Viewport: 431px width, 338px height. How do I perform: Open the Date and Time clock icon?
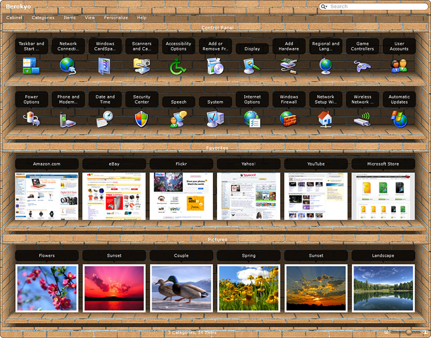pos(105,119)
